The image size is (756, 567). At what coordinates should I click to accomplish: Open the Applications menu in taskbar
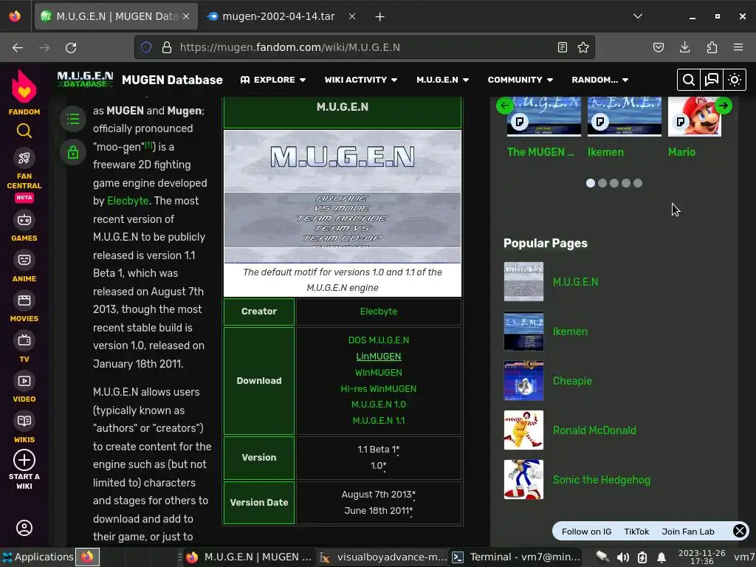pos(38,557)
